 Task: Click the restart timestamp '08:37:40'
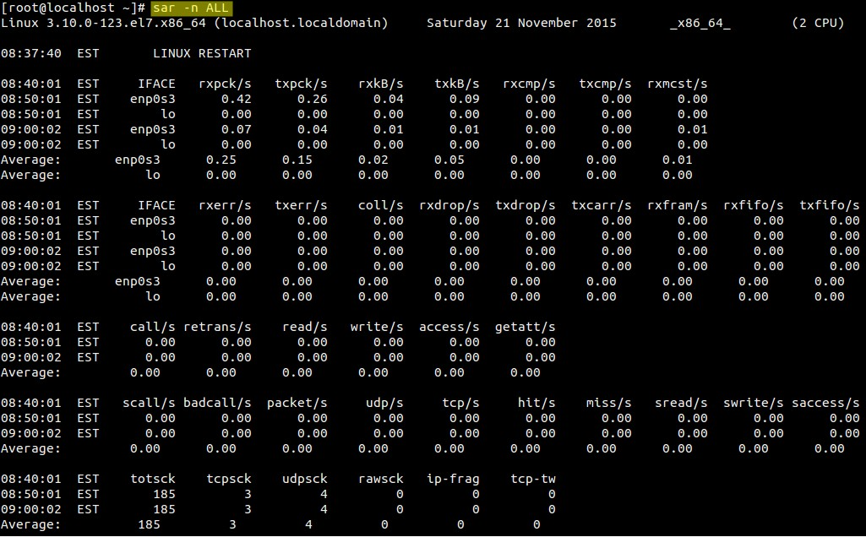(31, 53)
